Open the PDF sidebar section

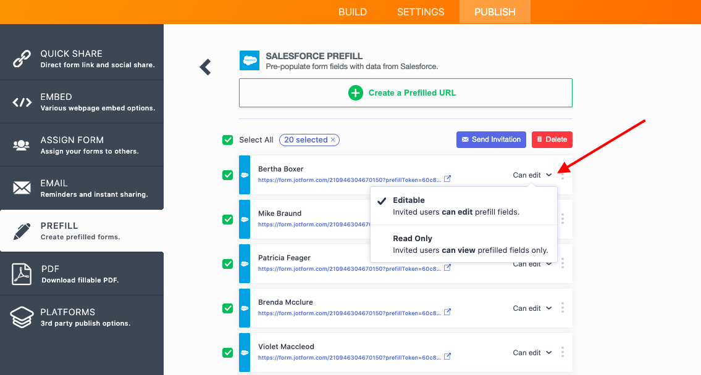coord(82,274)
